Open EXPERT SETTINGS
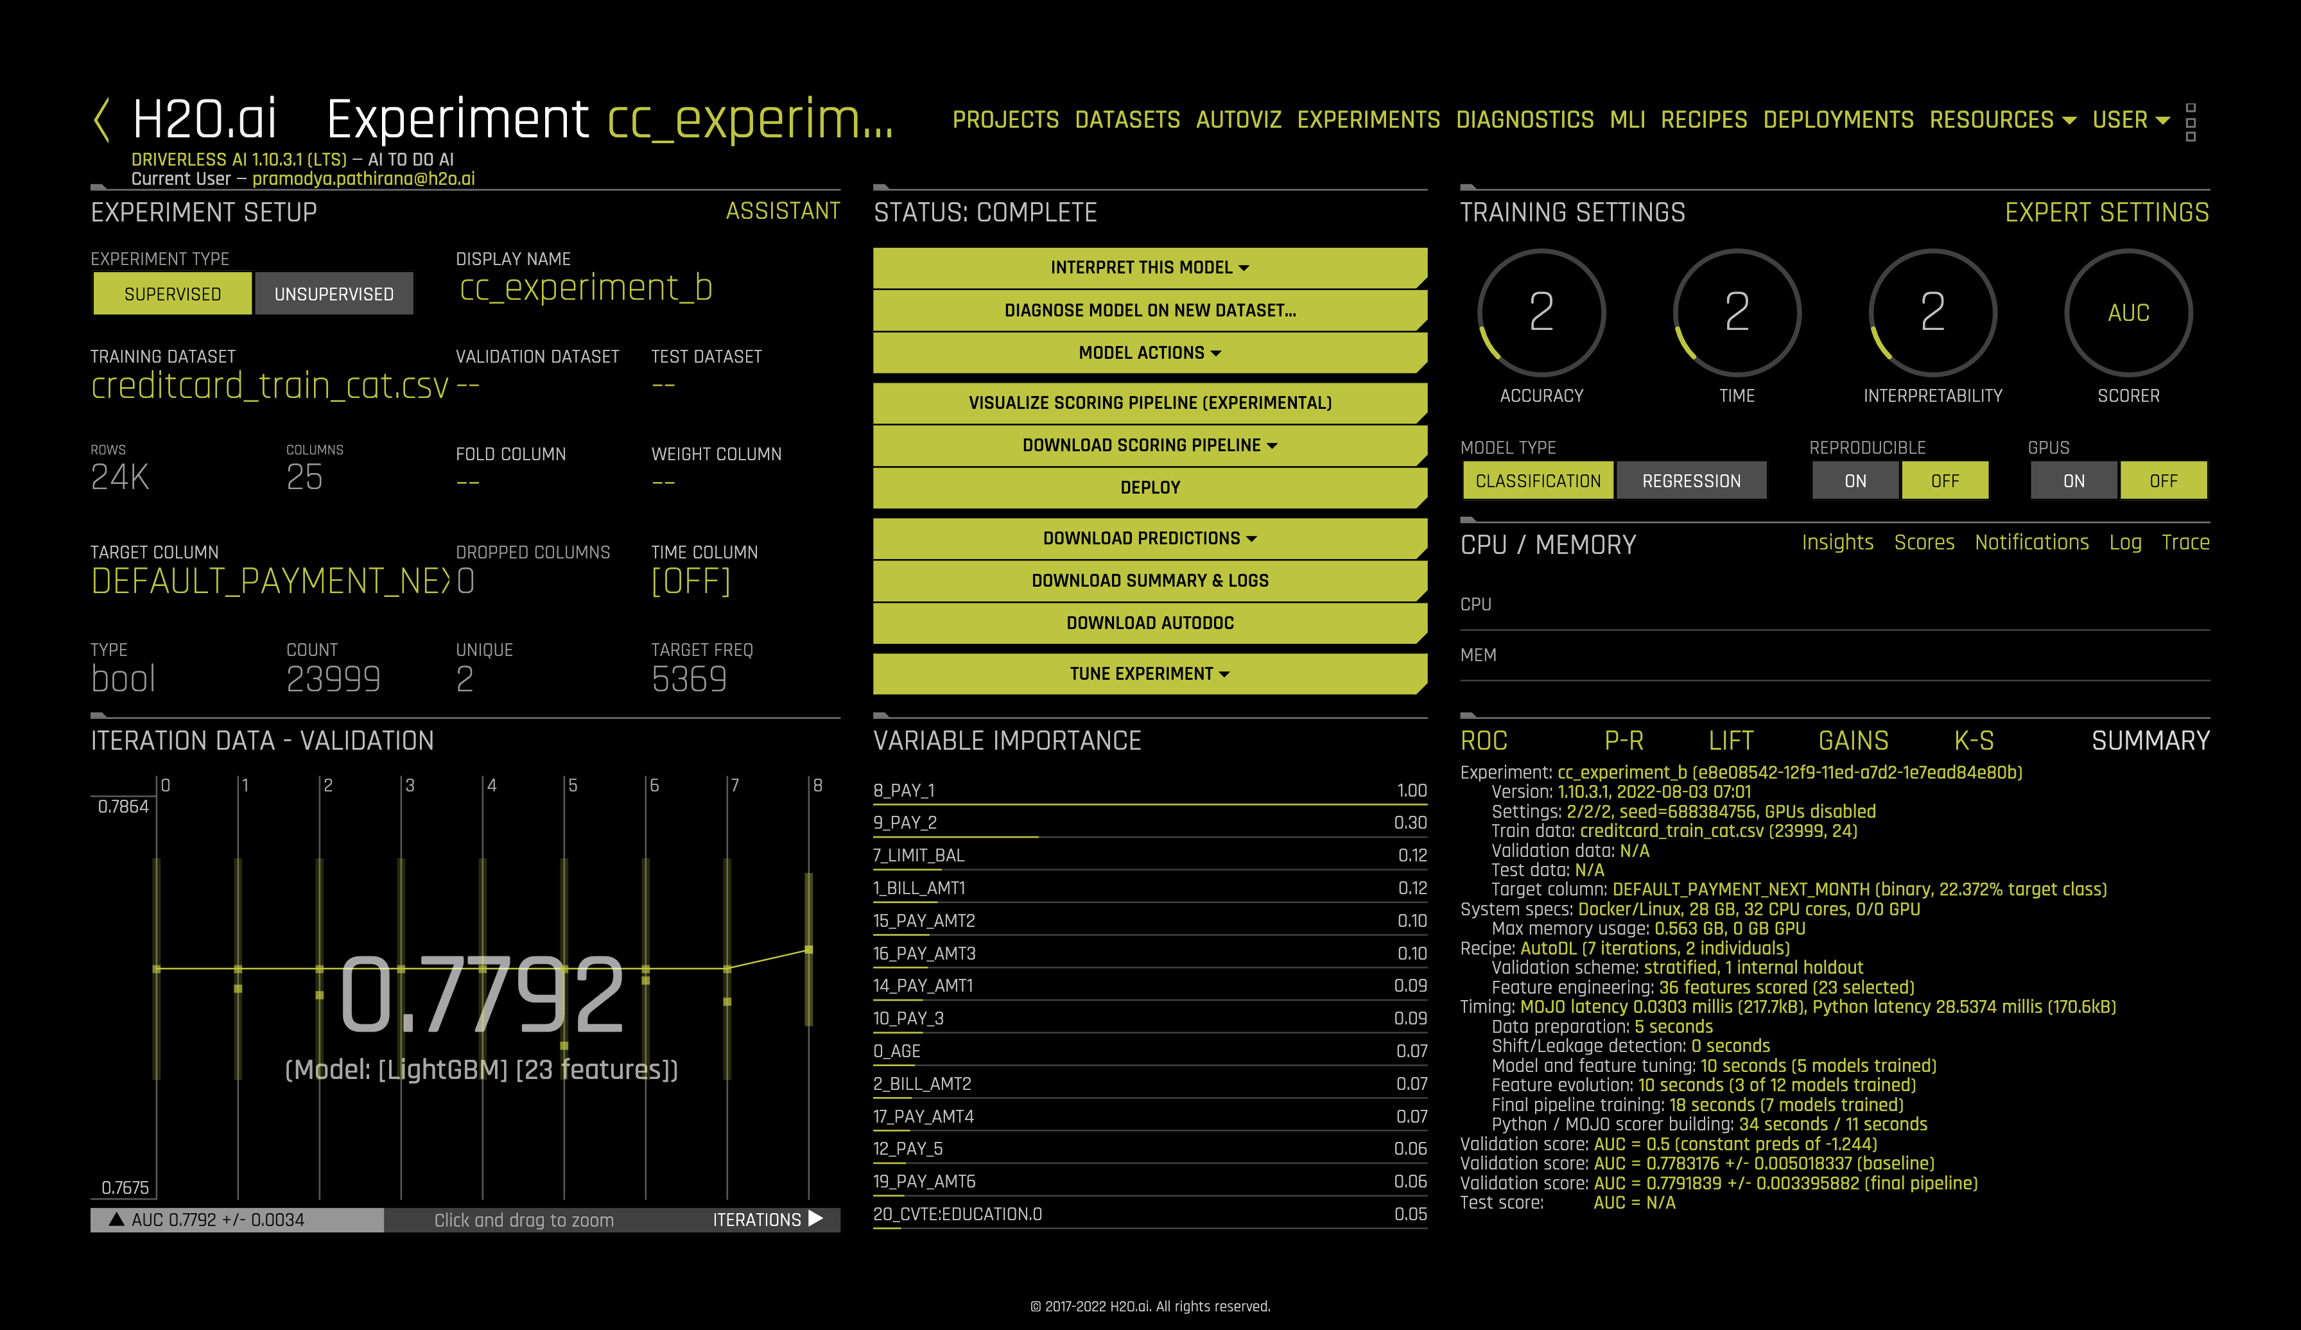2301x1330 pixels. click(x=2106, y=212)
